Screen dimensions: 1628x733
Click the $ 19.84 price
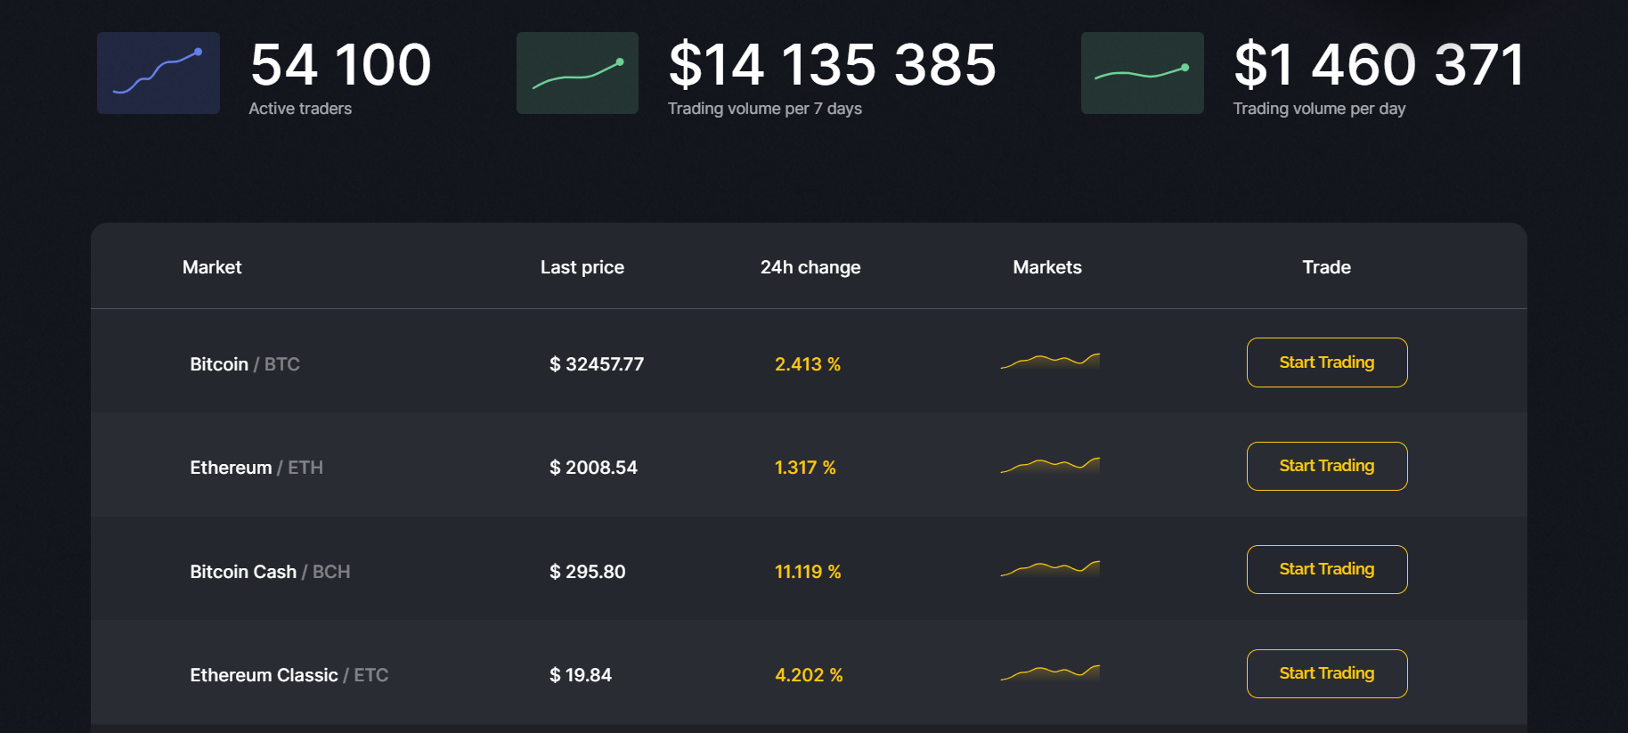pos(581,675)
